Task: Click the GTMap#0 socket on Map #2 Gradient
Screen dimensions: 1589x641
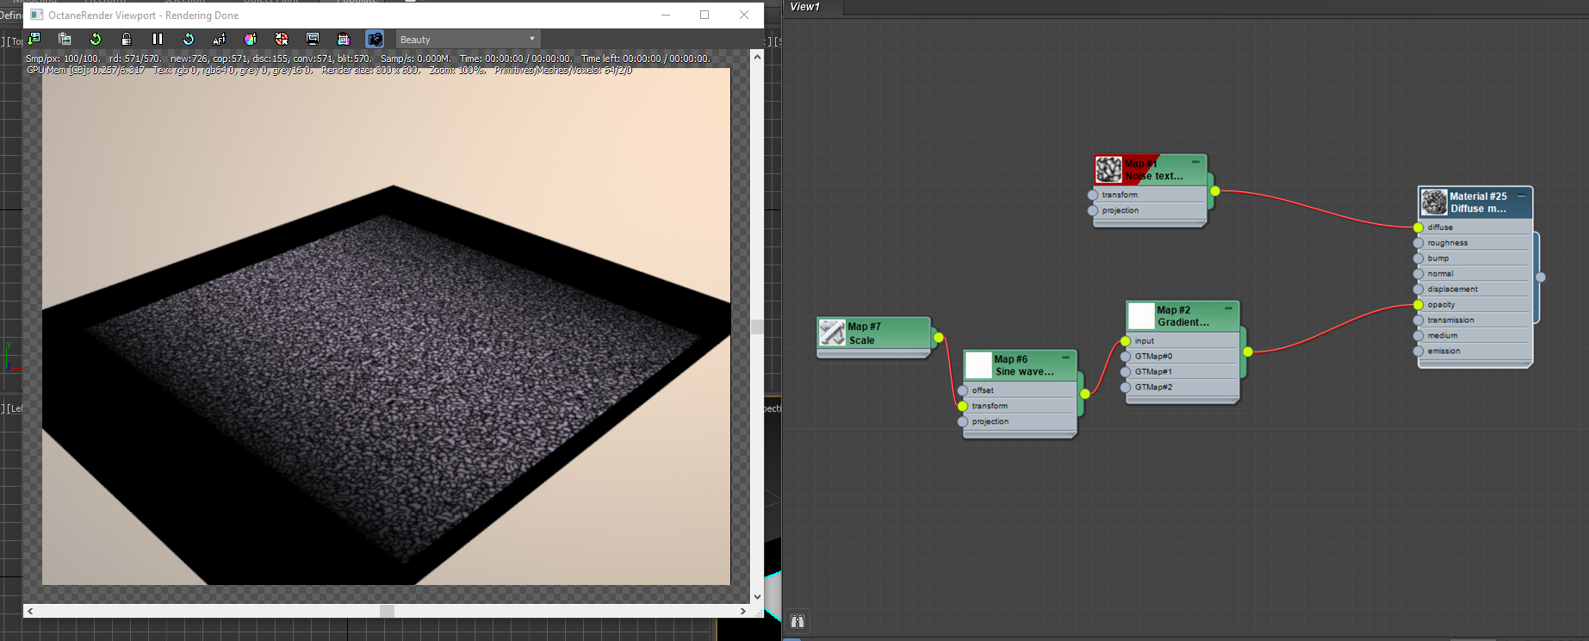Action: (x=1126, y=357)
